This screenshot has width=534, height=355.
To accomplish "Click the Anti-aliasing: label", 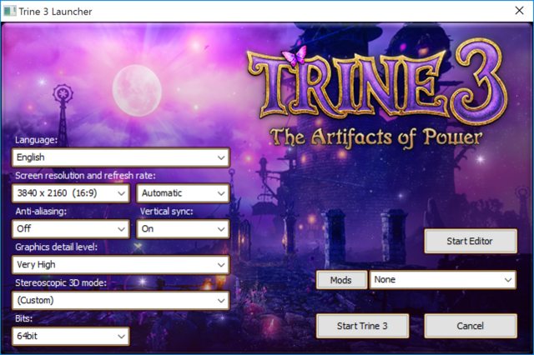I will 41,211.
